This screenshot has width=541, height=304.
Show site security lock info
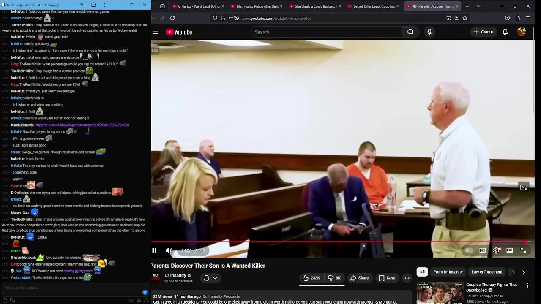[x=223, y=18]
